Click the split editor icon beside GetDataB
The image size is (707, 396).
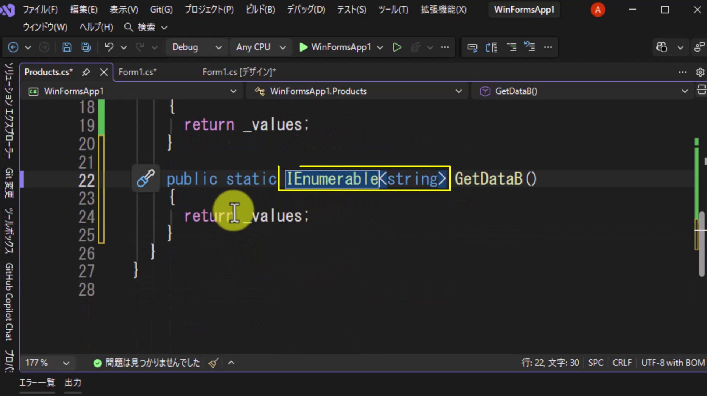701,90
